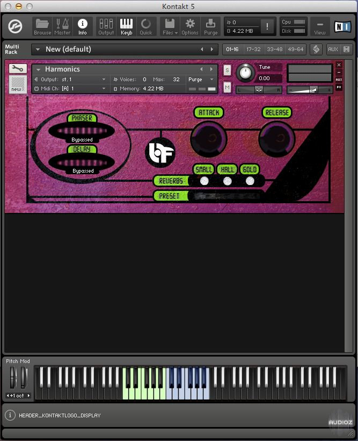Click the Pitch wheel

tap(13, 377)
